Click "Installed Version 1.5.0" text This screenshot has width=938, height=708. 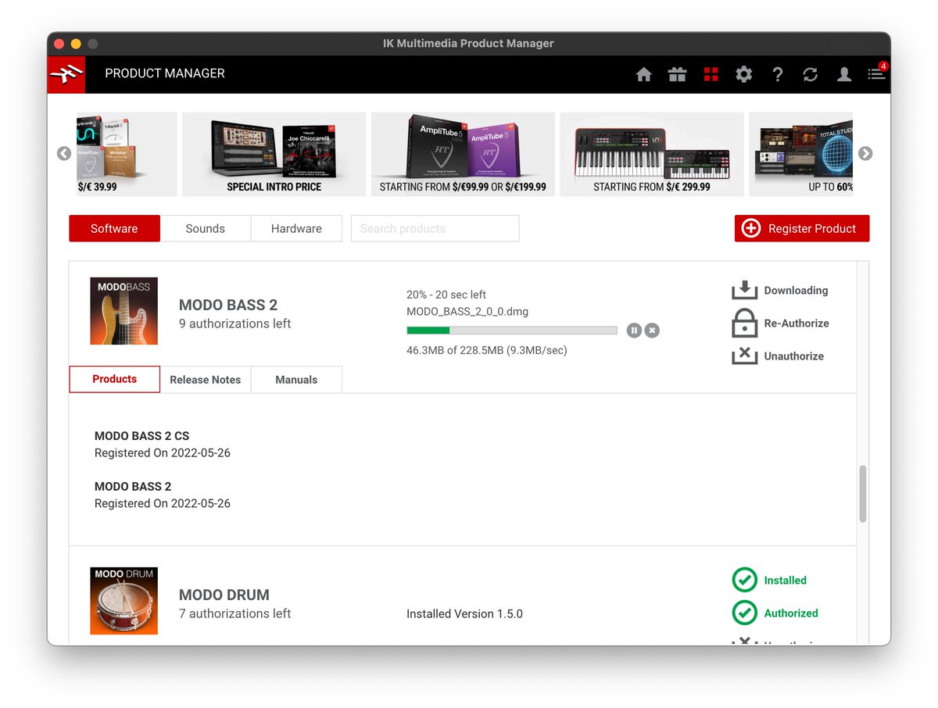click(x=464, y=614)
